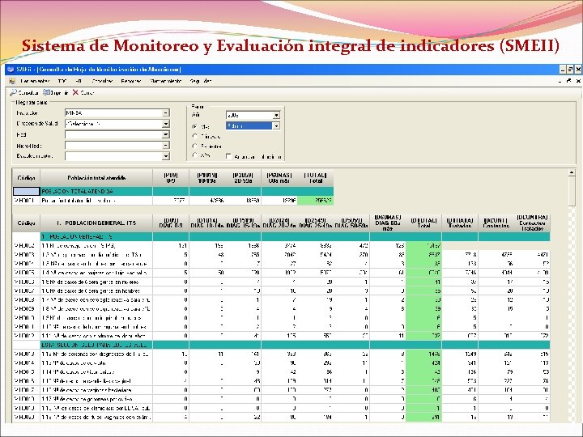Viewport: 583px width, 437px height.
Task: Click the vertical scrollbar thumb
Action: (x=572, y=191)
